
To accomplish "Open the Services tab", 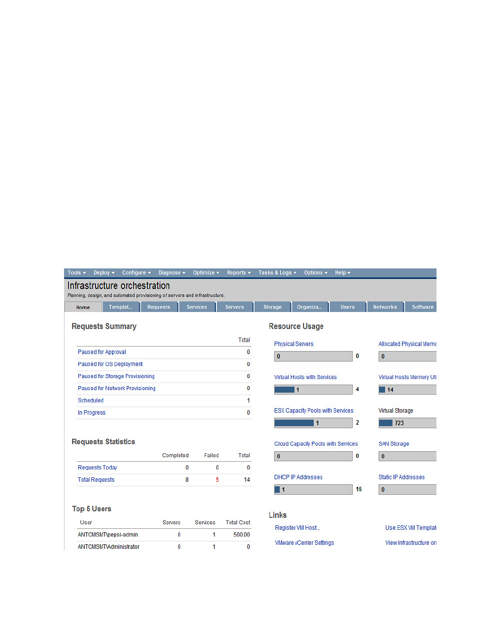I will coord(197,307).
